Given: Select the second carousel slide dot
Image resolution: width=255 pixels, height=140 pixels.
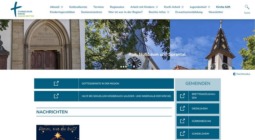Looking at the screenshot, I should pyautogui.click(x=123, y=67).
